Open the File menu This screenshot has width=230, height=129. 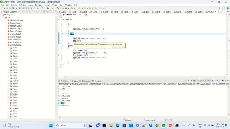[x=3, y=5]
